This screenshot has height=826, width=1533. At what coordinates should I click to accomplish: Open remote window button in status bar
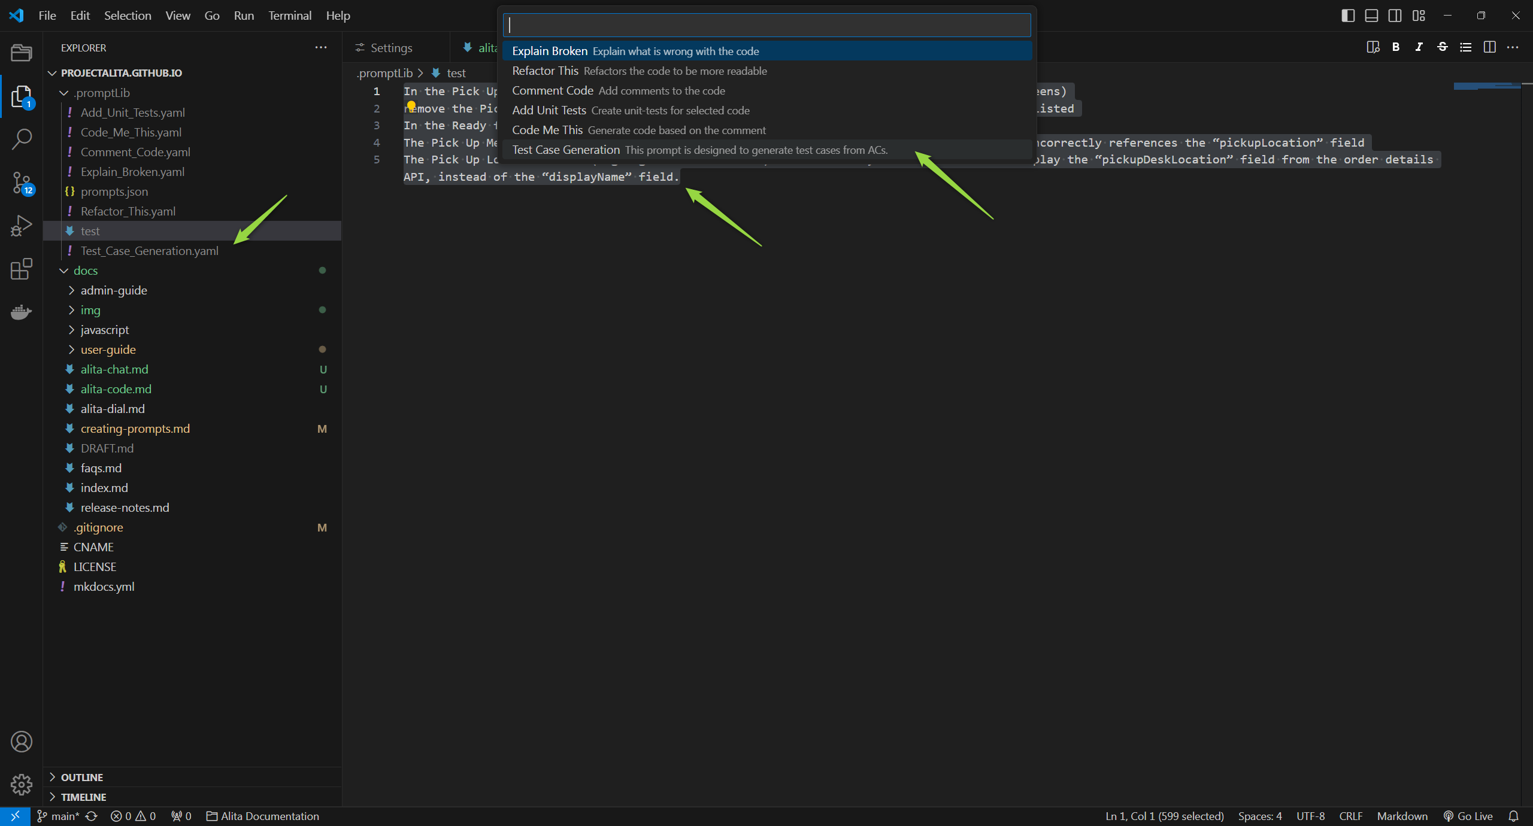(x=15, y=816)
